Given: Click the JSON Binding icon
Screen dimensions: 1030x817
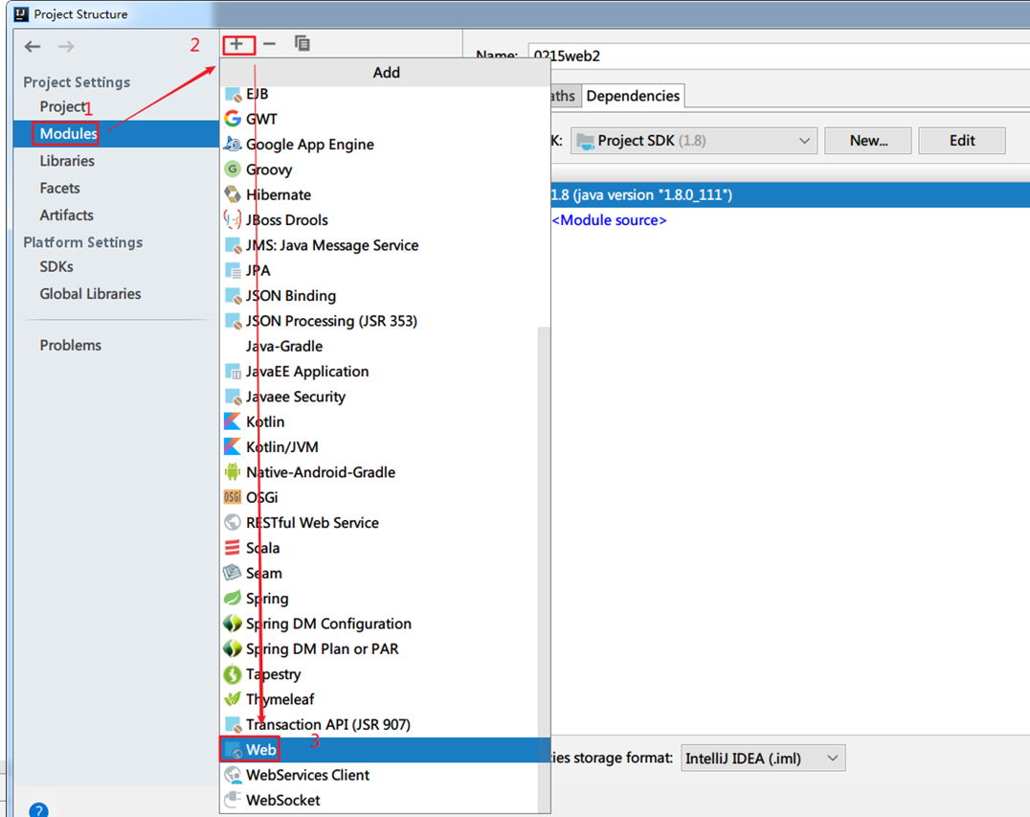Looking at the screenshot, I should [x=233, y=296].
